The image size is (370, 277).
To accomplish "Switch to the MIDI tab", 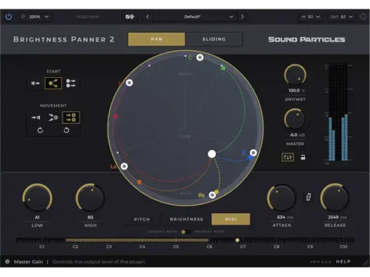I will (231, 219).
